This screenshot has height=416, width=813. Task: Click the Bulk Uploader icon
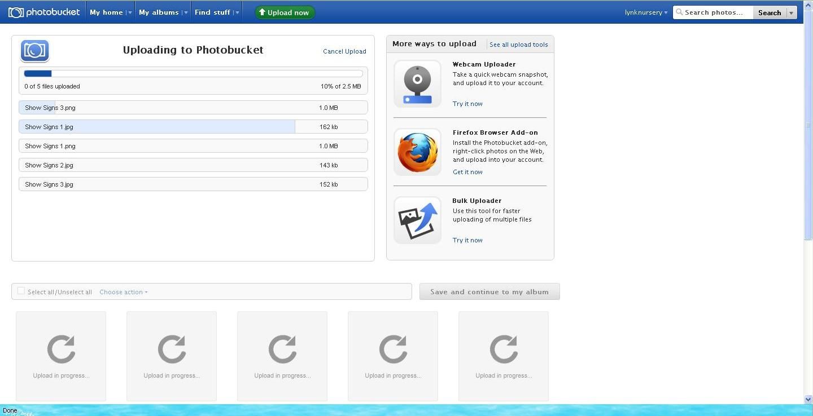(417, 220)
